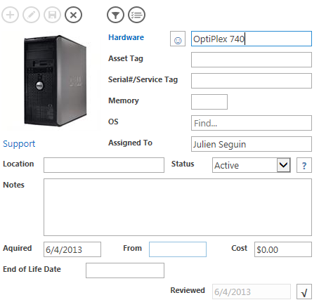The width and height of the screenshot is (319, 307).
Task: Mark reviewed with the checkmark button
Action: pos(304,292)
